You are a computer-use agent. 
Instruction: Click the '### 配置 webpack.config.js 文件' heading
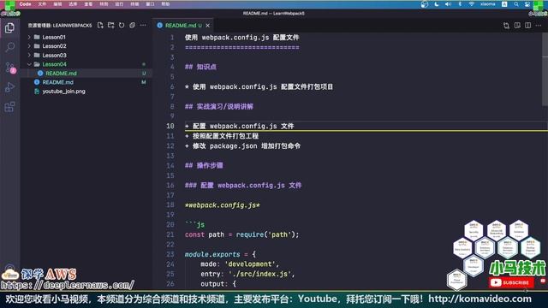point(243,186)
